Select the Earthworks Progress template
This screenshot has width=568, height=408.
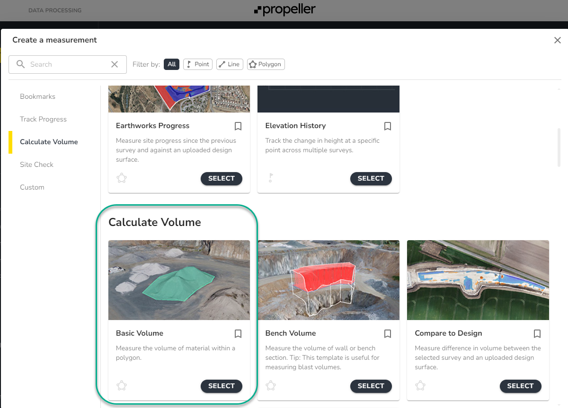point(222,178)
